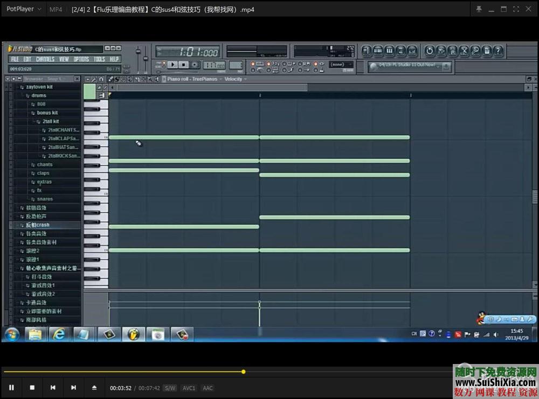Open FL Studio CHANNELS menu
Image resolution: width=539 pixels, height=399 pixels.
pos(45,59)
